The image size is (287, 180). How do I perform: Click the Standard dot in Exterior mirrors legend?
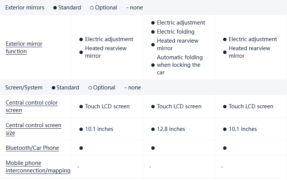[55, 8]
